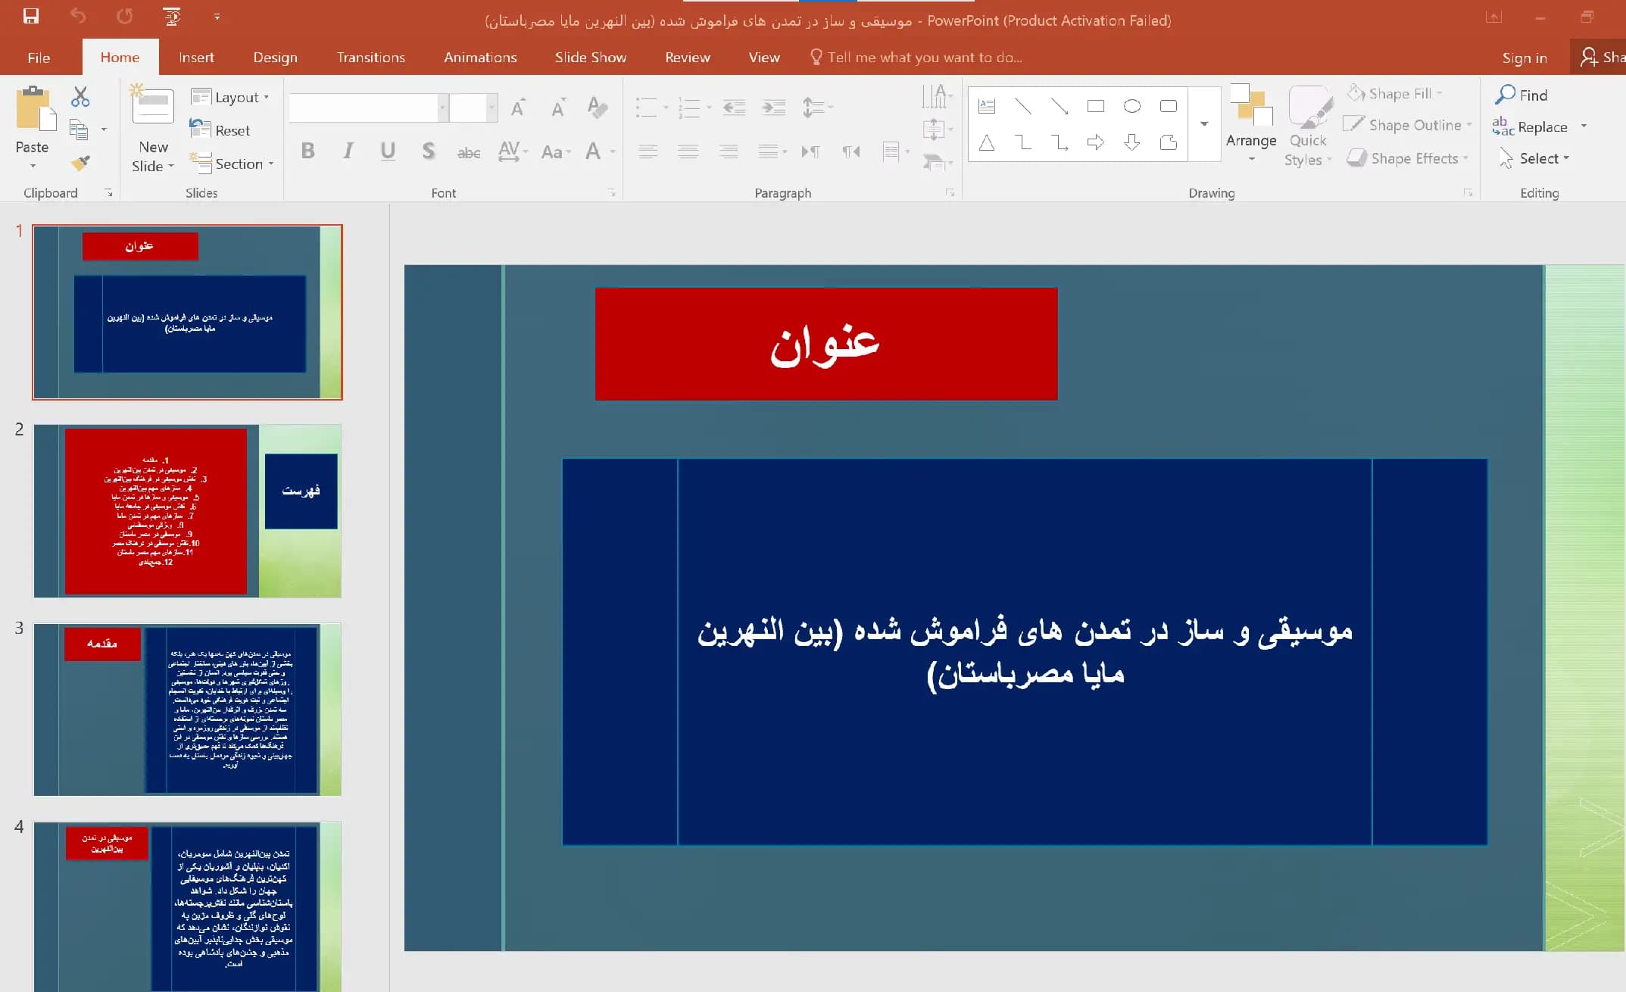Choose the Right Arrow shape in gallery
This screenshot has height=992, width=1626.
(x=1096, y=142)
